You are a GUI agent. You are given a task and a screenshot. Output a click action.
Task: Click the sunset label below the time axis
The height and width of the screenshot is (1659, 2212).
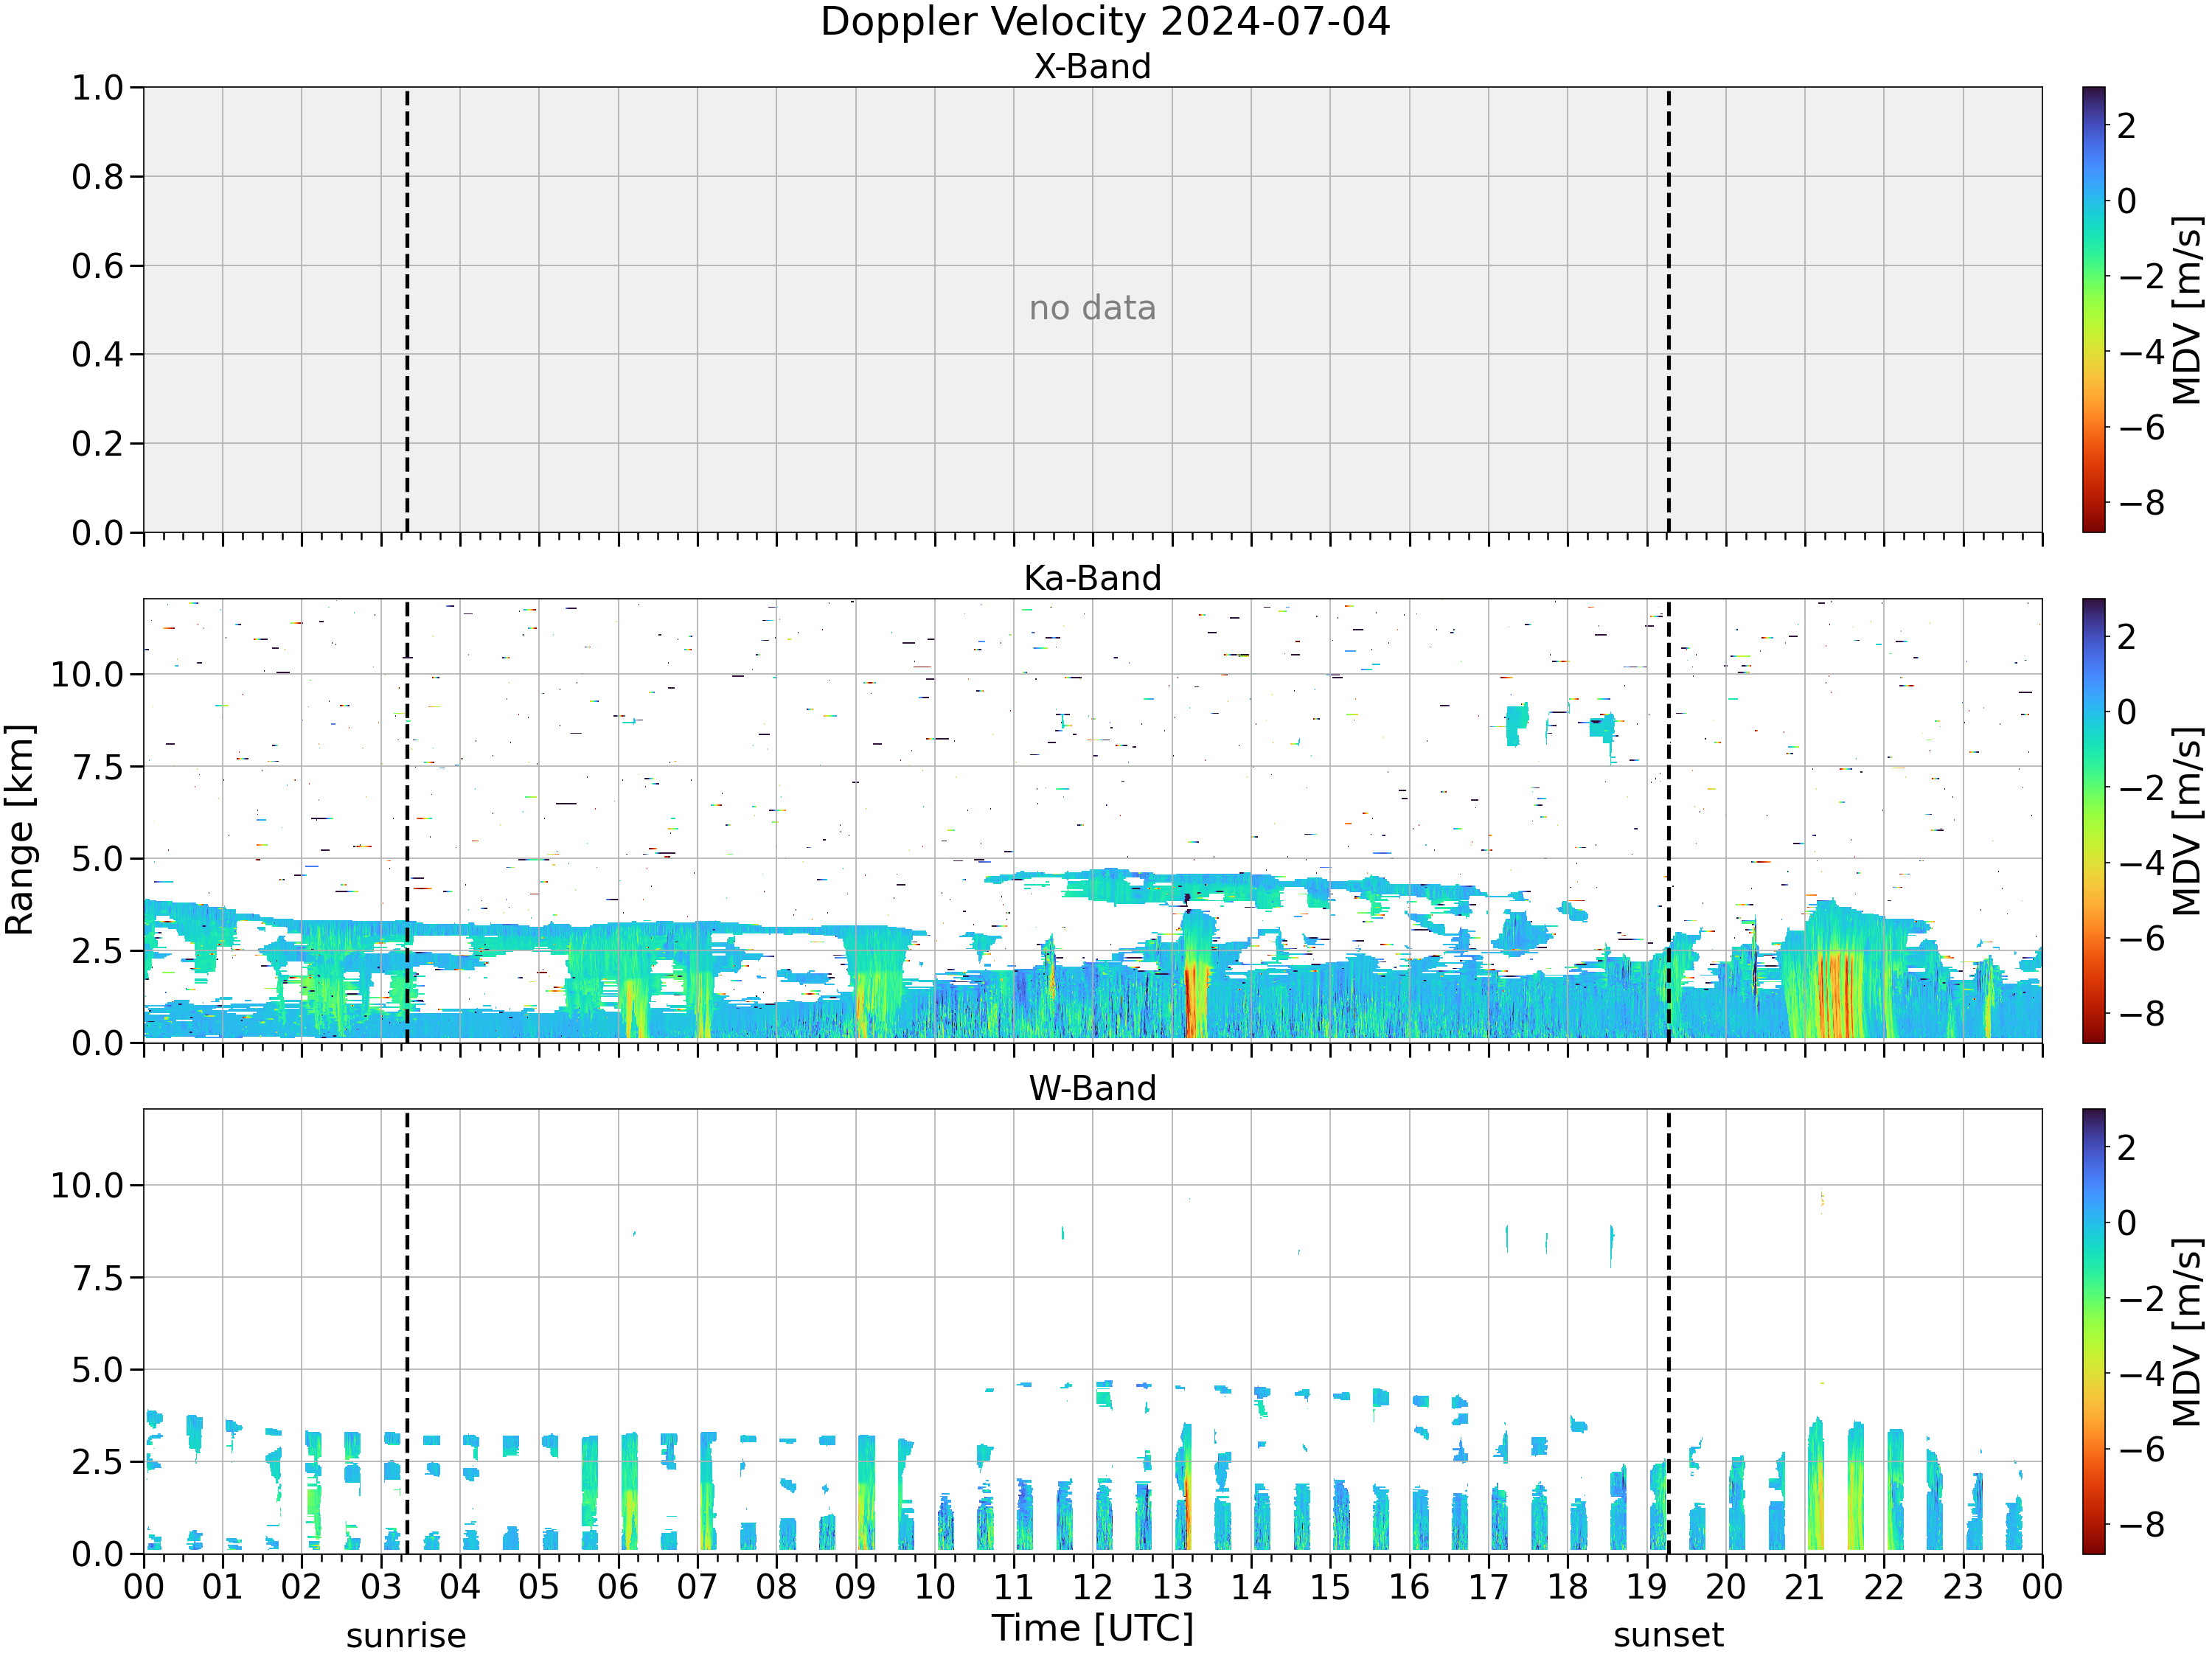point(1668,1635)
